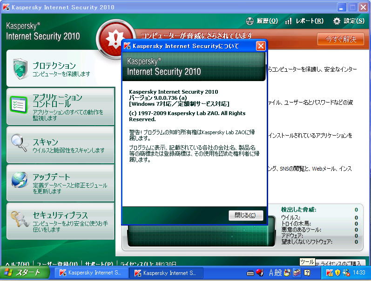Screen dimensions: 371x281
Task: Click the 望ましくないソフトウェア count row
Action: pyautogui.click(x=319, y=242)
